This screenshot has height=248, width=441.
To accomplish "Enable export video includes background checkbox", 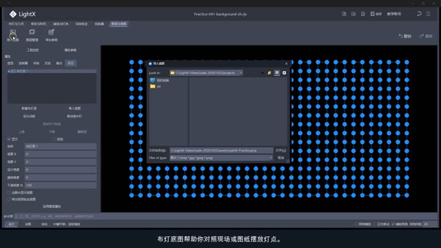I will tap(9, 199).
